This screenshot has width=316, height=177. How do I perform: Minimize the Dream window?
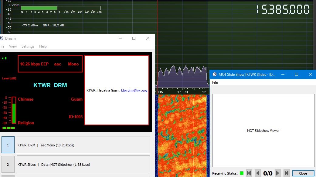coord(120,38)
